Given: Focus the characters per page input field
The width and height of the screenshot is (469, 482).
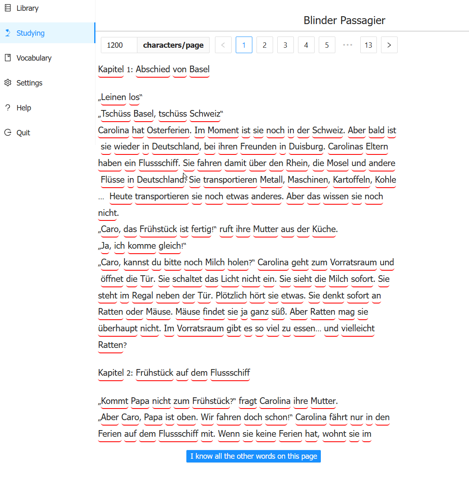Looking at the screenshot, I should 119,45.
